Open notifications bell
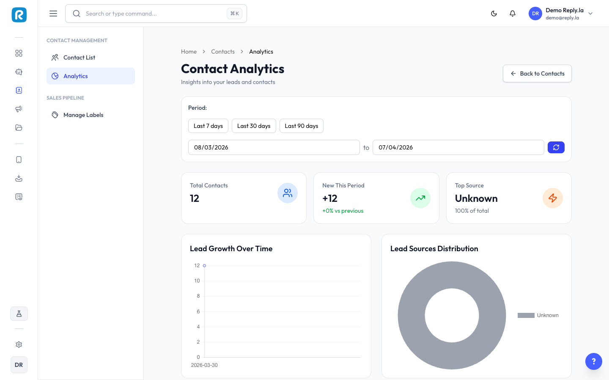This screenshot has width=609, height=380. tap(513, 14)
